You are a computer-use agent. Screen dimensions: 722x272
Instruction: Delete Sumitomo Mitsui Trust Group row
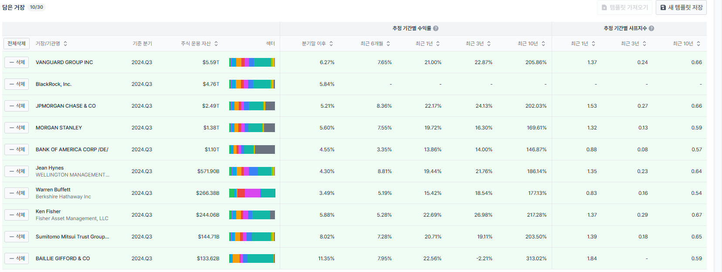point(17,237)
